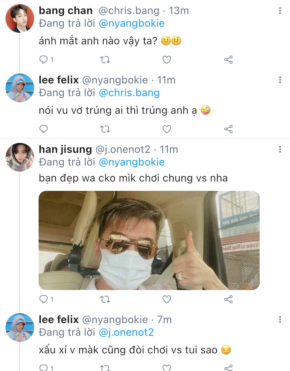The image size is (290, 371).
Task: View the masked man thumbs-up photo
Action: 149,240
